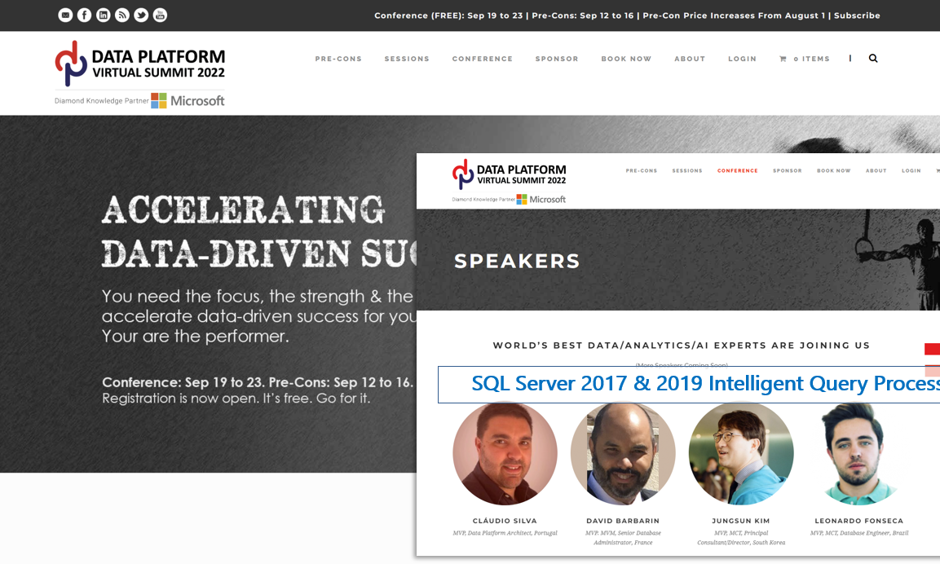Click the email envelope icon in top bar
Screen dimensions: 940x564
[x=65, y=15]
